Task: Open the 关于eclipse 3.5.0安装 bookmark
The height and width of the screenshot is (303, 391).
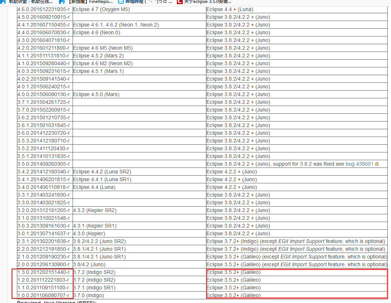Action: point(204,2)
